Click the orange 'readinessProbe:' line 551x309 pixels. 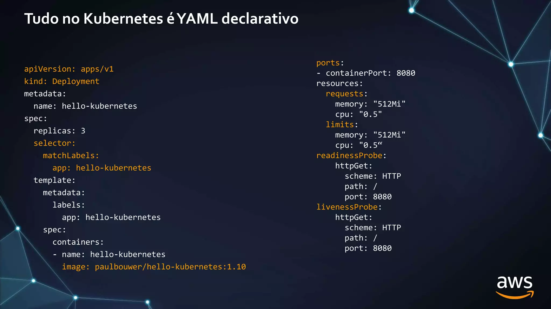point(351,155)
